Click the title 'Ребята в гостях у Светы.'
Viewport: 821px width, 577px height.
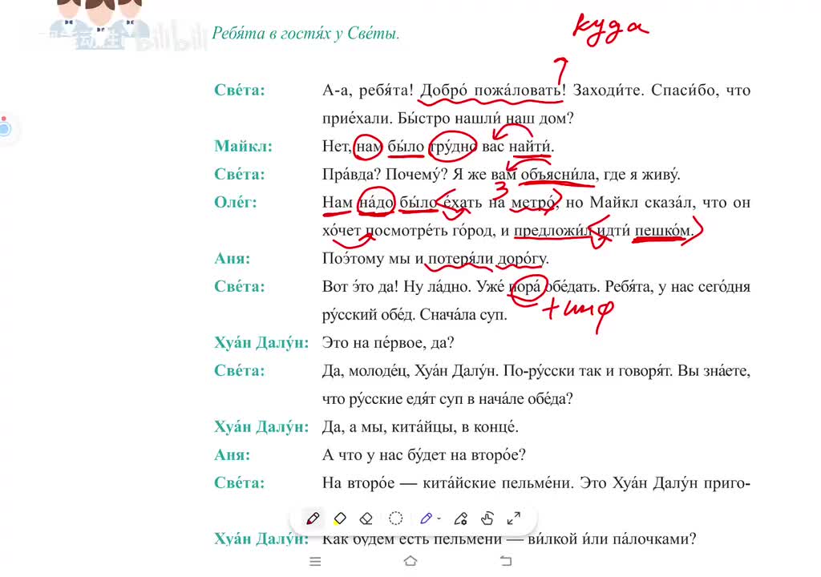click(305, 34)
